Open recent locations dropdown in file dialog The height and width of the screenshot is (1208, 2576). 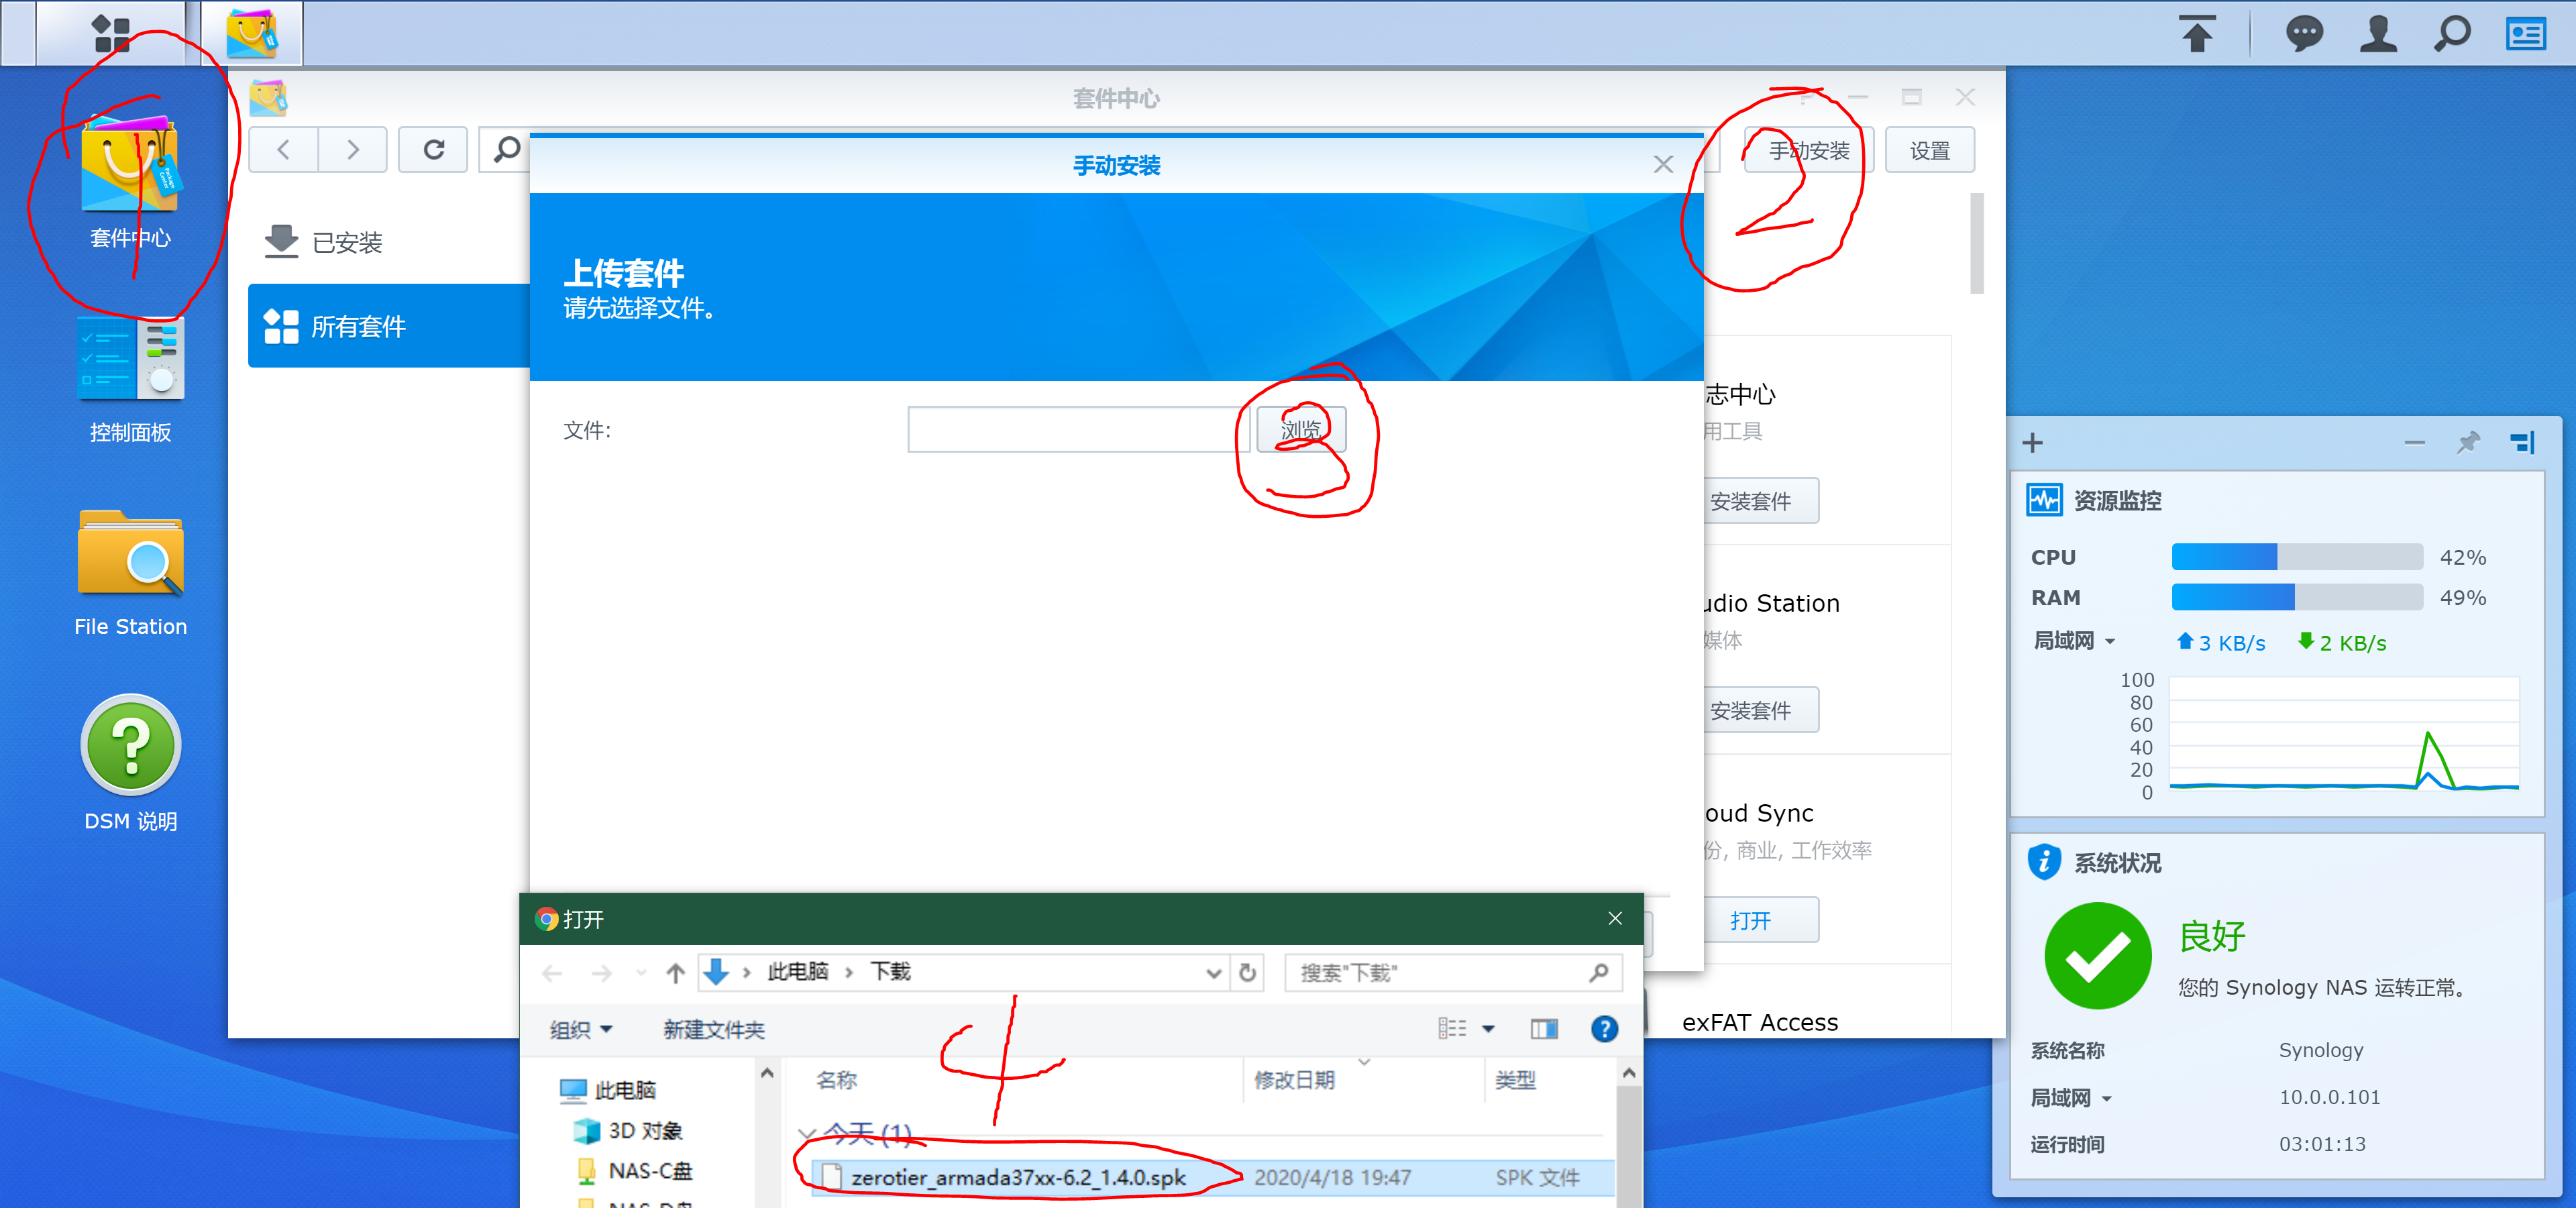coord(640,972)
